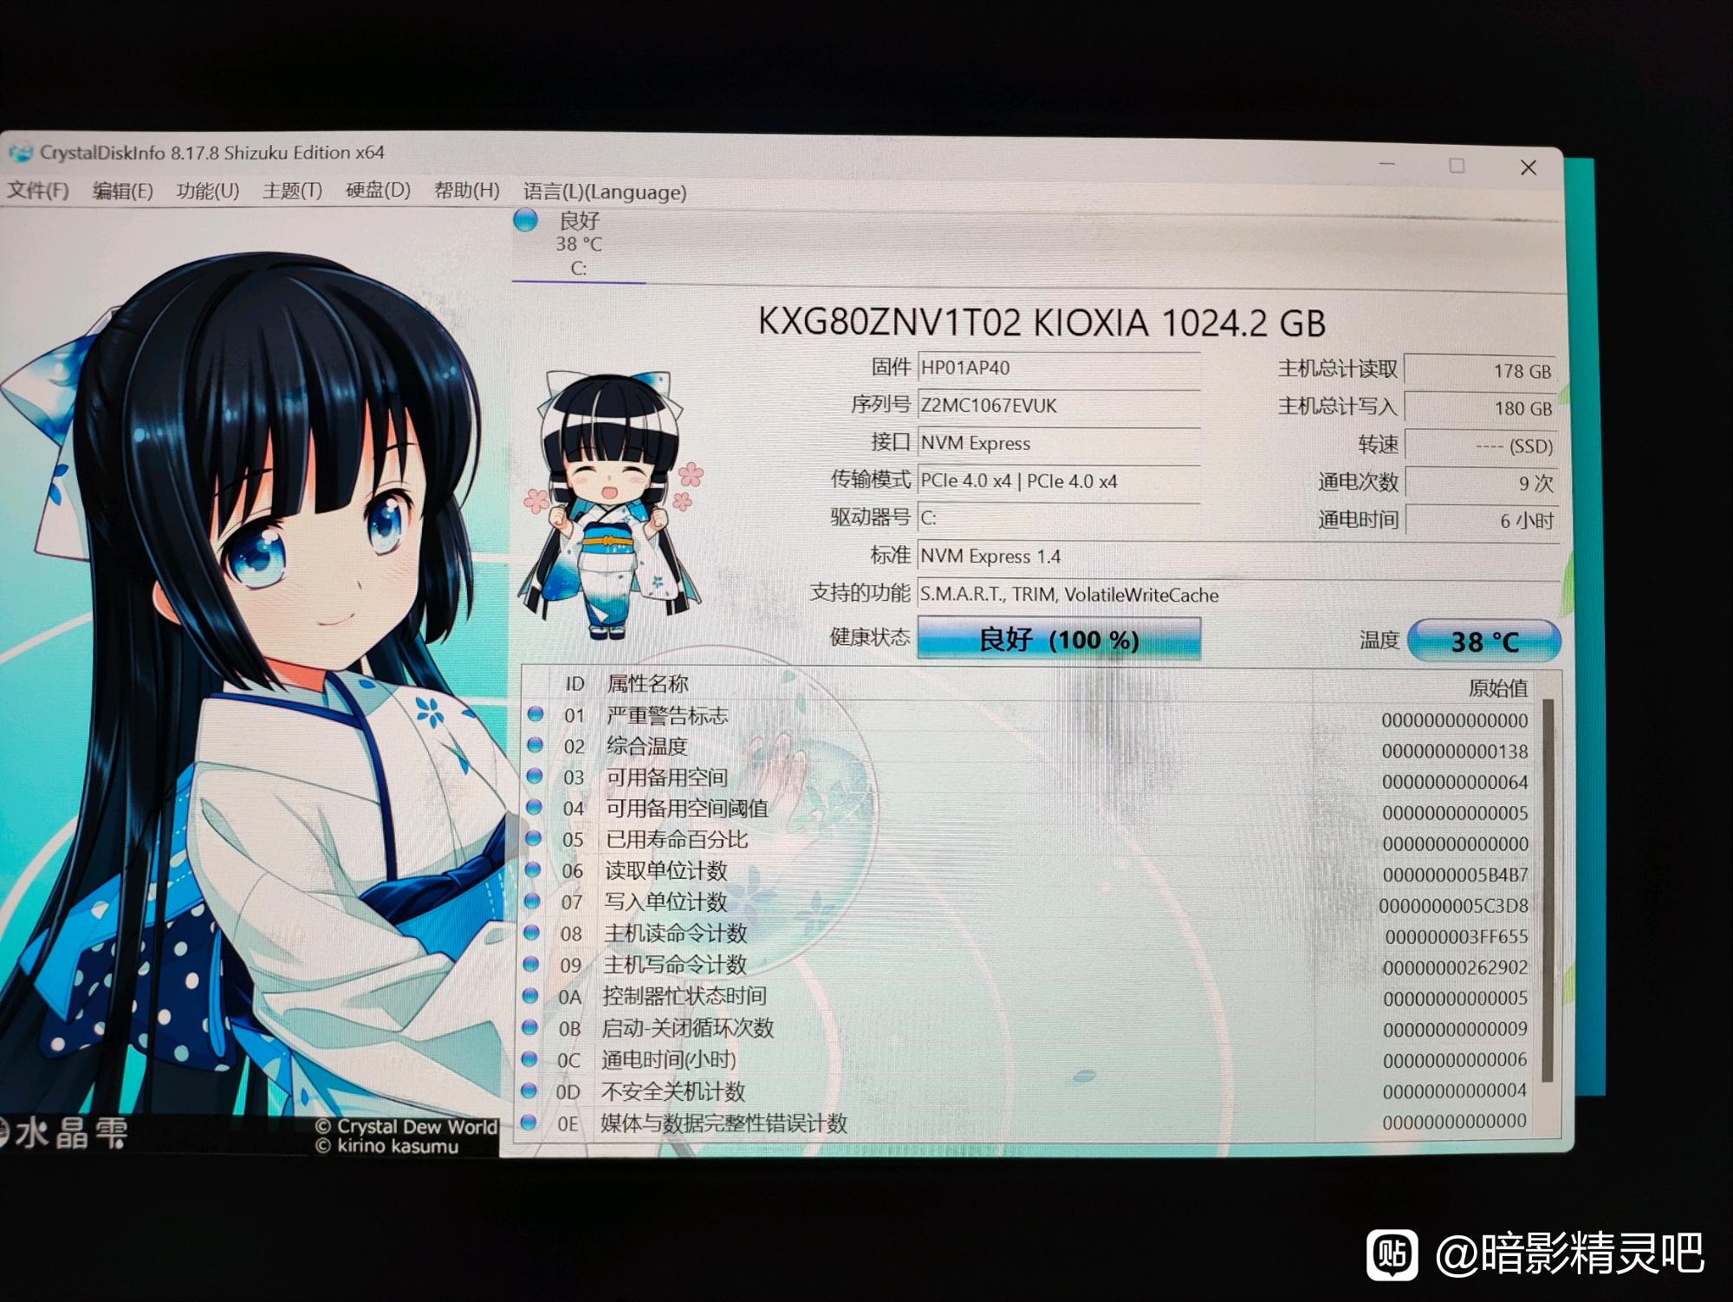Image resolution: width=1733 pixels, height=1302 pixels.
Task: Click raw value 00000000000064
Action: 1455,782
